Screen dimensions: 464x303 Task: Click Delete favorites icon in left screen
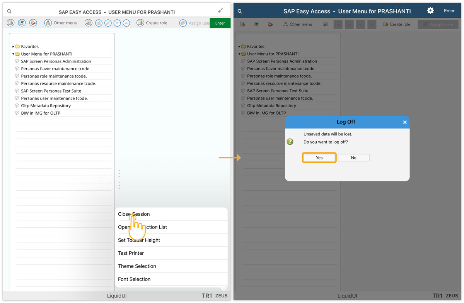click(99, 23)
